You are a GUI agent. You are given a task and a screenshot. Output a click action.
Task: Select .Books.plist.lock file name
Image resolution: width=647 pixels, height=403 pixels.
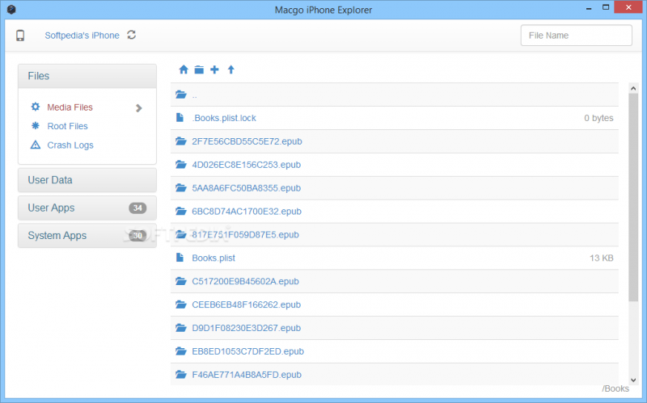[x=224, y=118]
